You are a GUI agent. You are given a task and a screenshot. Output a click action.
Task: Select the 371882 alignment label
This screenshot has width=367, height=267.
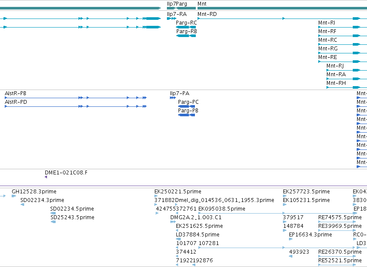(x=165, y=200)
